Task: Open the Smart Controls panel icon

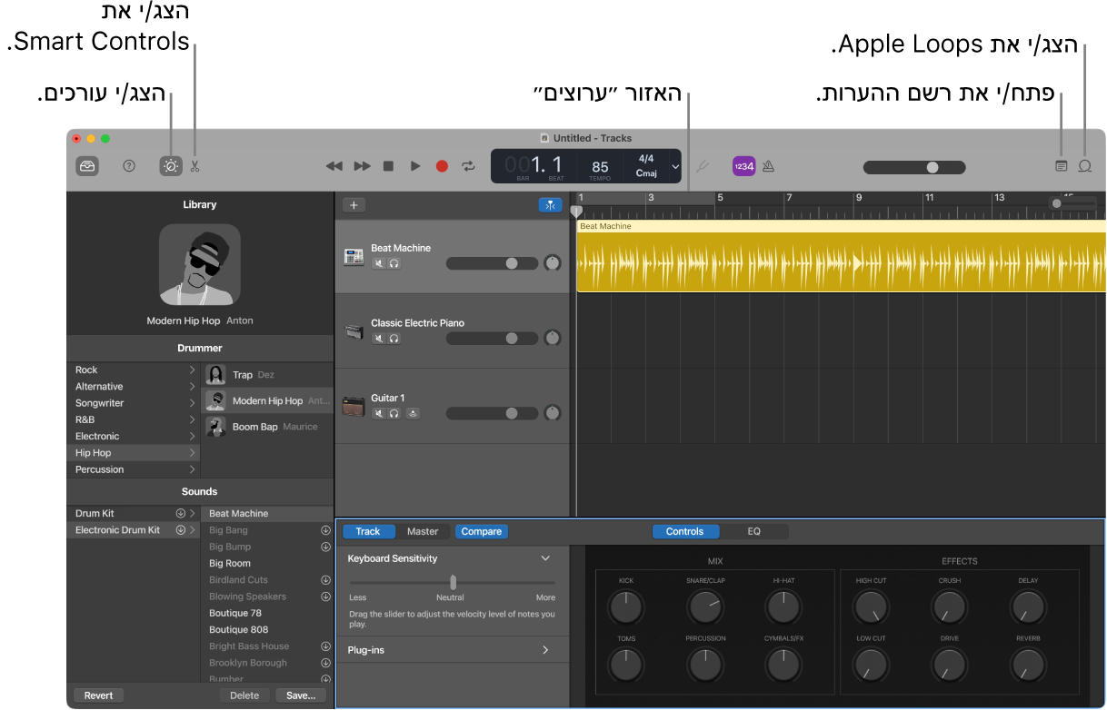Action: click(x=170, y=166)
